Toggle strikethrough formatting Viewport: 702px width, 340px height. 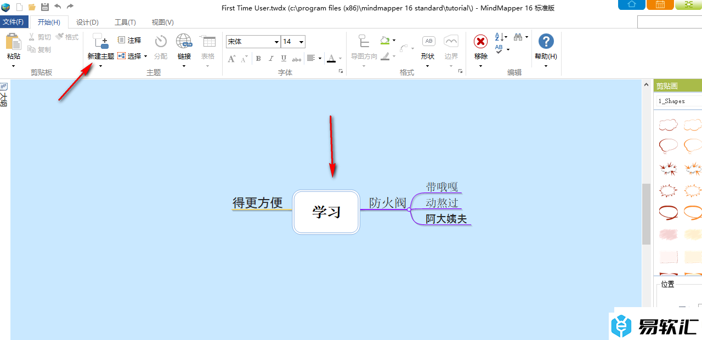pos(296,58)
